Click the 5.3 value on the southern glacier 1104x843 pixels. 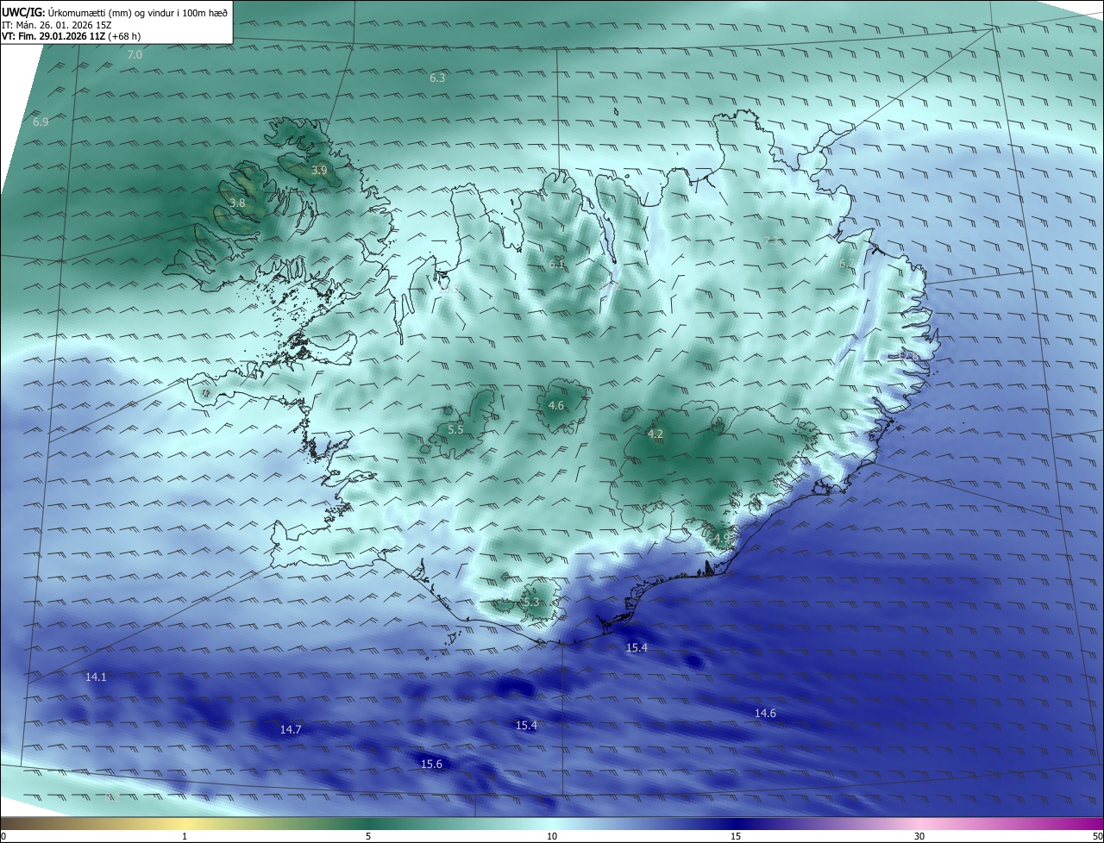click(x=531, y=602)
